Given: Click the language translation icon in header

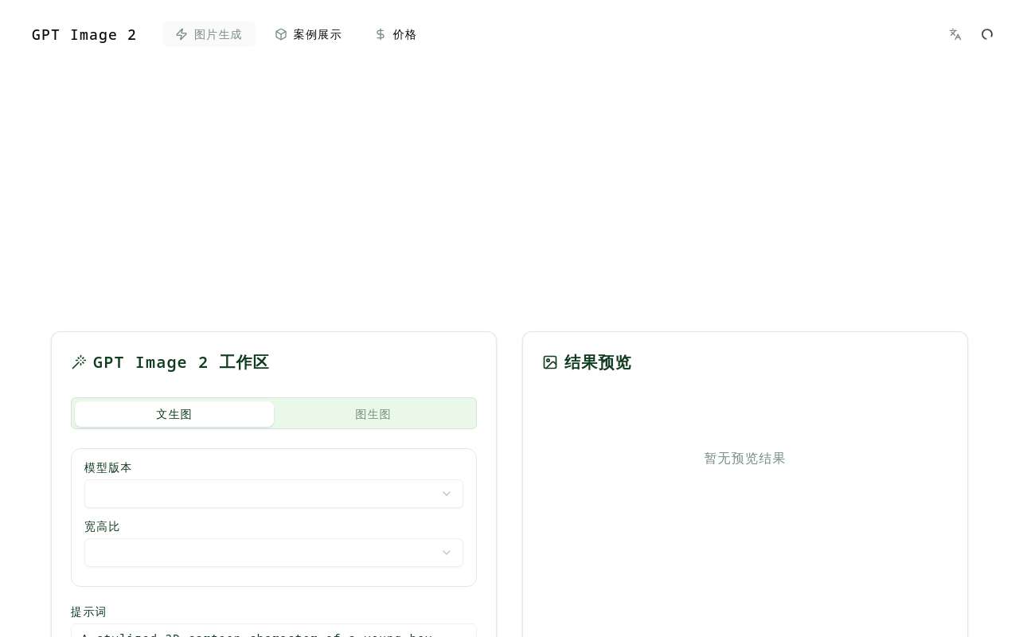Looking at the screenshot, I should [955, 34].
